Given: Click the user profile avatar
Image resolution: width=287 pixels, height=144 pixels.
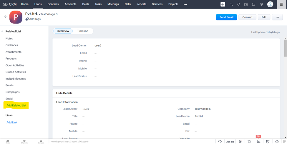Looking at the screenshot, I should pyautogui.click(x=270, y=4).
